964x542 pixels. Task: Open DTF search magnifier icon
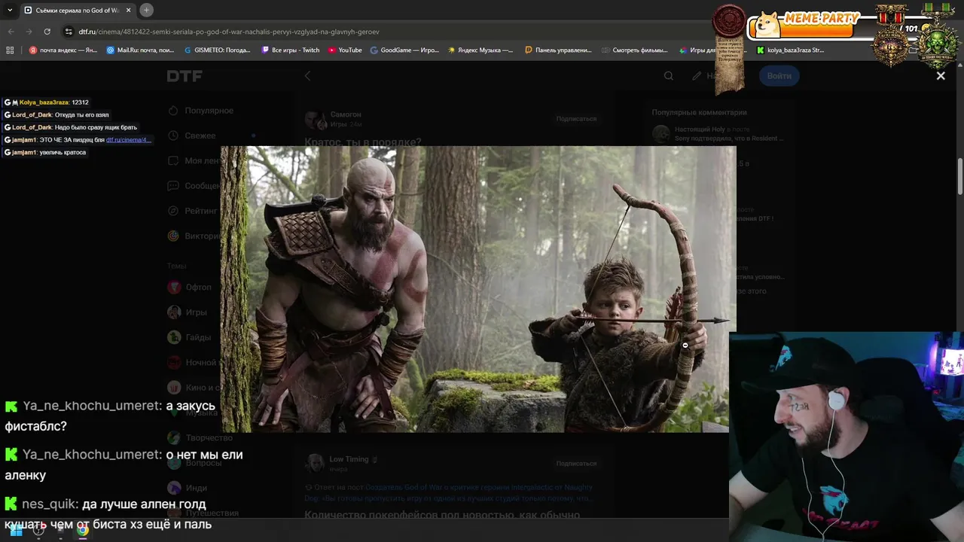point(669,76)
